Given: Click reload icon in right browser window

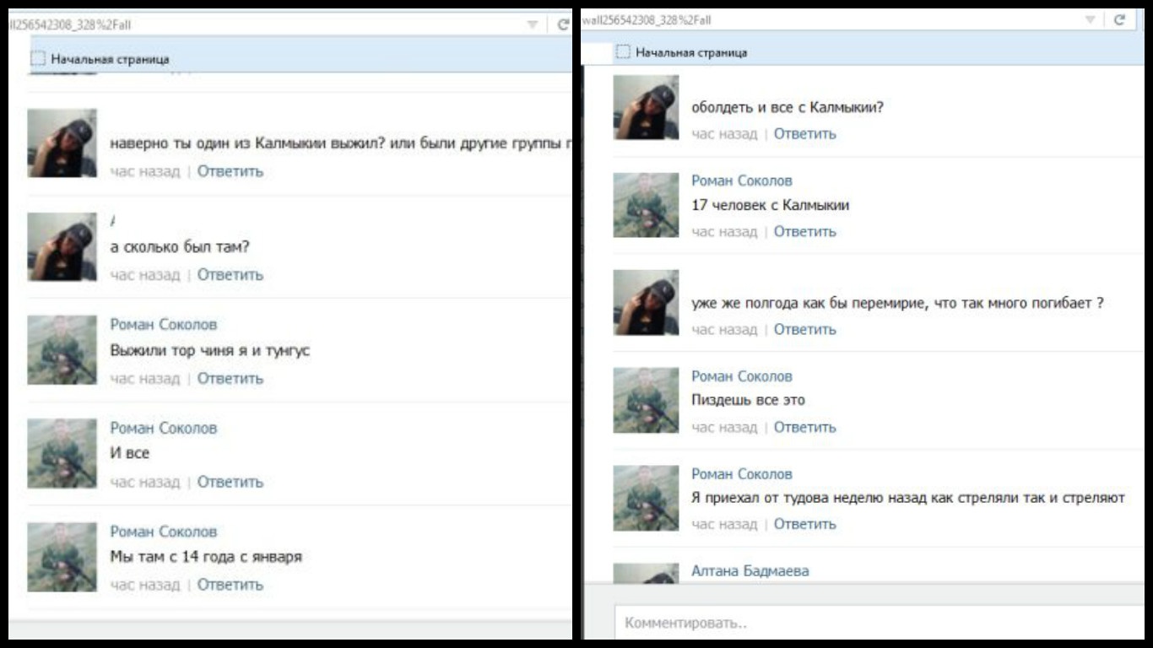Looking at the screenshot, I should point(1119,20).
